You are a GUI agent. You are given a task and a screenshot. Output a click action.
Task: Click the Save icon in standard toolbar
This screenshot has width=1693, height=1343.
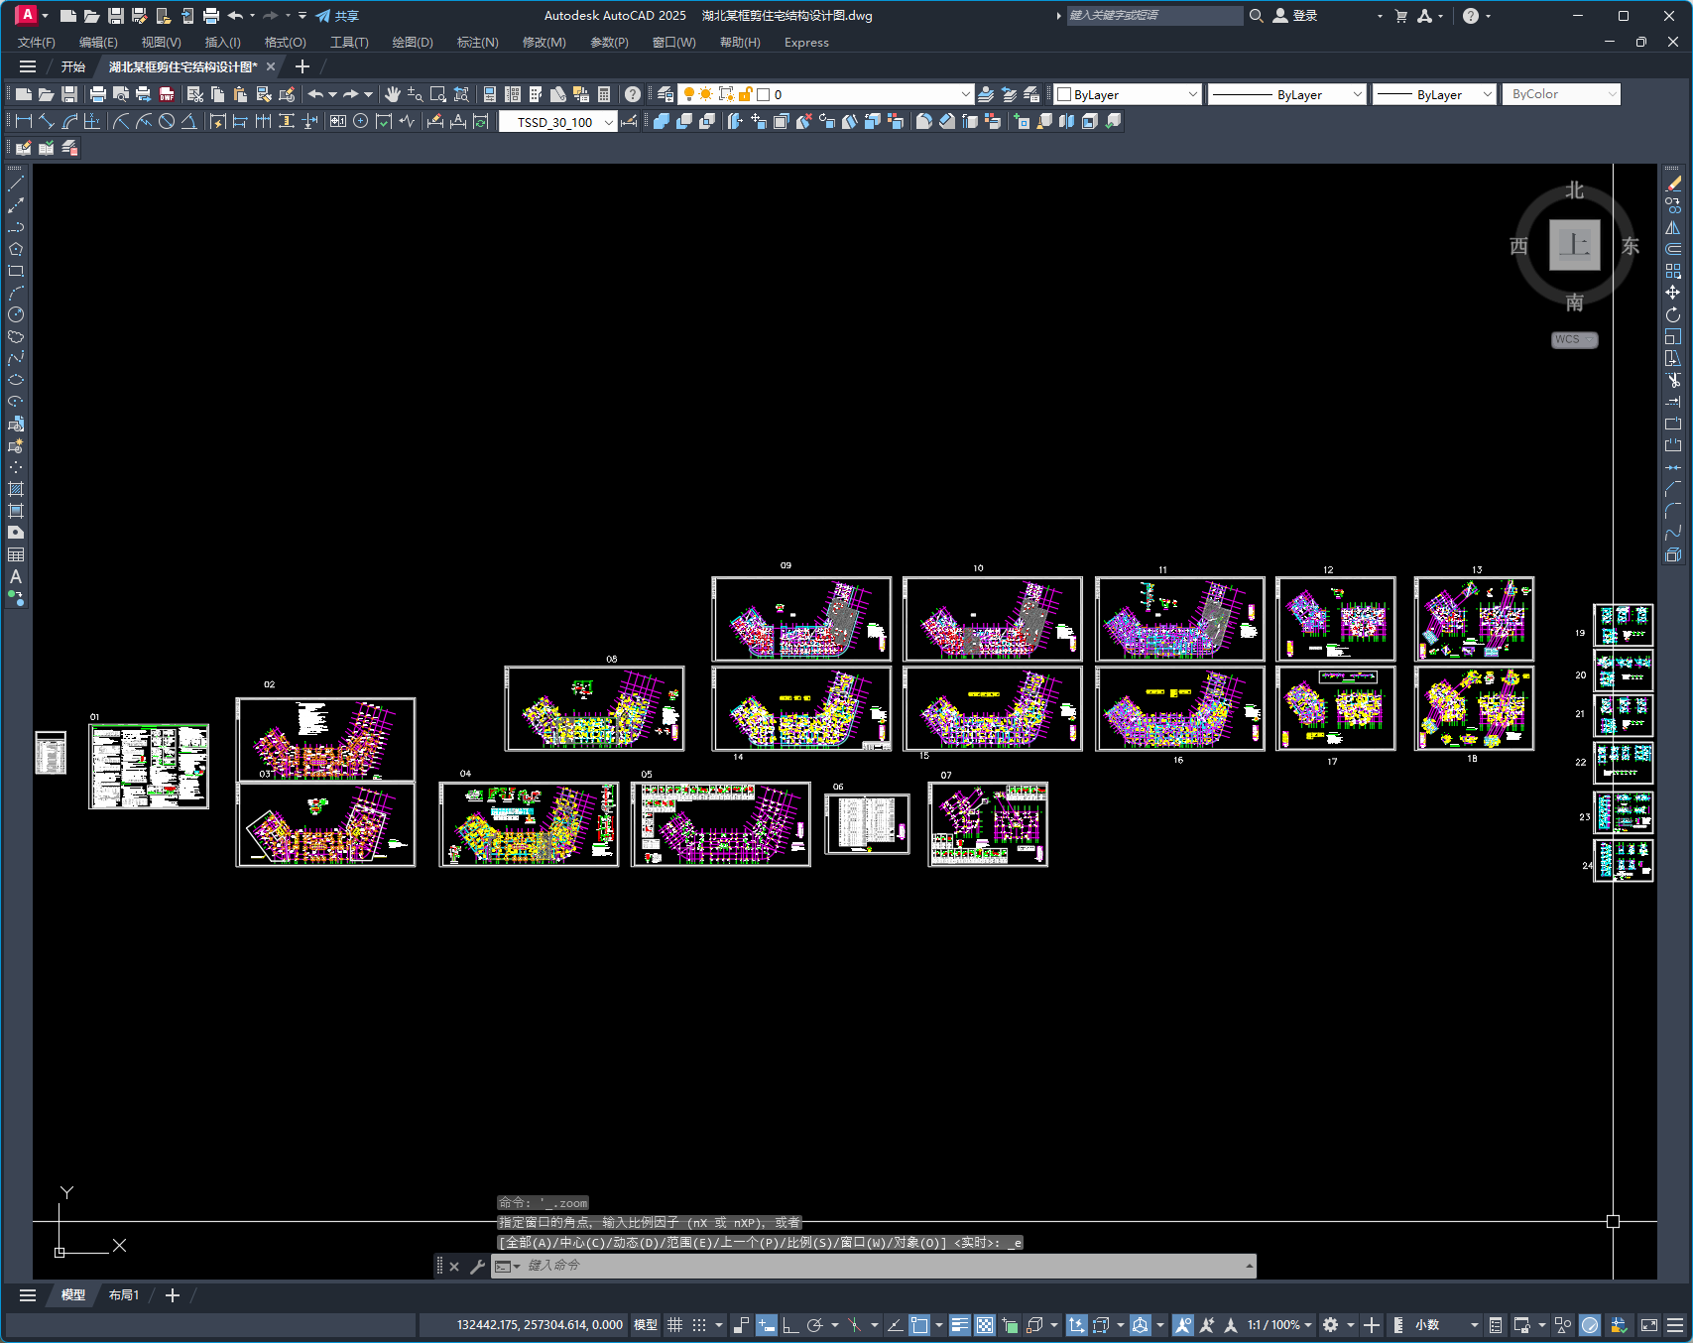click(x=69, y=94)
